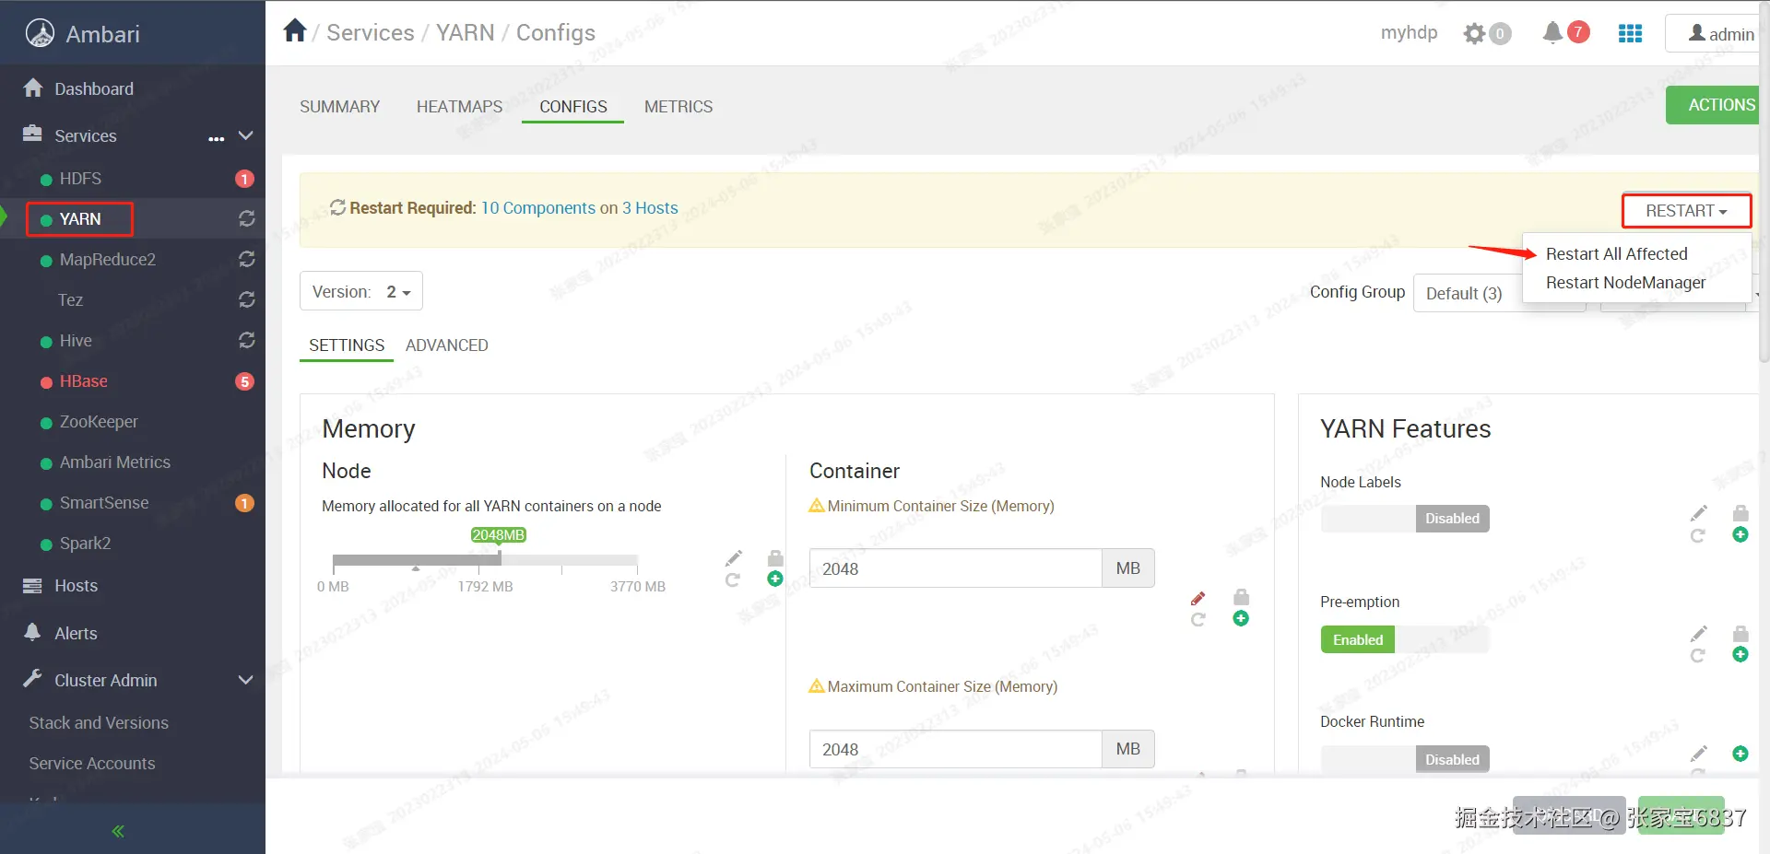Image resolution: width=1770 pixels, height=854 pixels.
Task: Open the 3 Hosts link
Action: (x=650, y=208)
